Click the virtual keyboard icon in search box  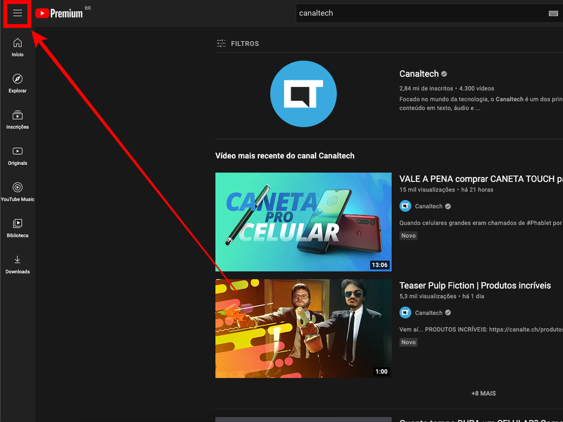coord(553,13)
